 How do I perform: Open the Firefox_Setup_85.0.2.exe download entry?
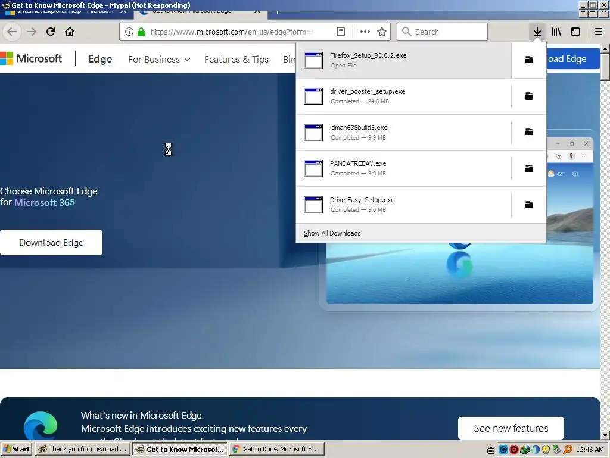click(x=403, y=60)
